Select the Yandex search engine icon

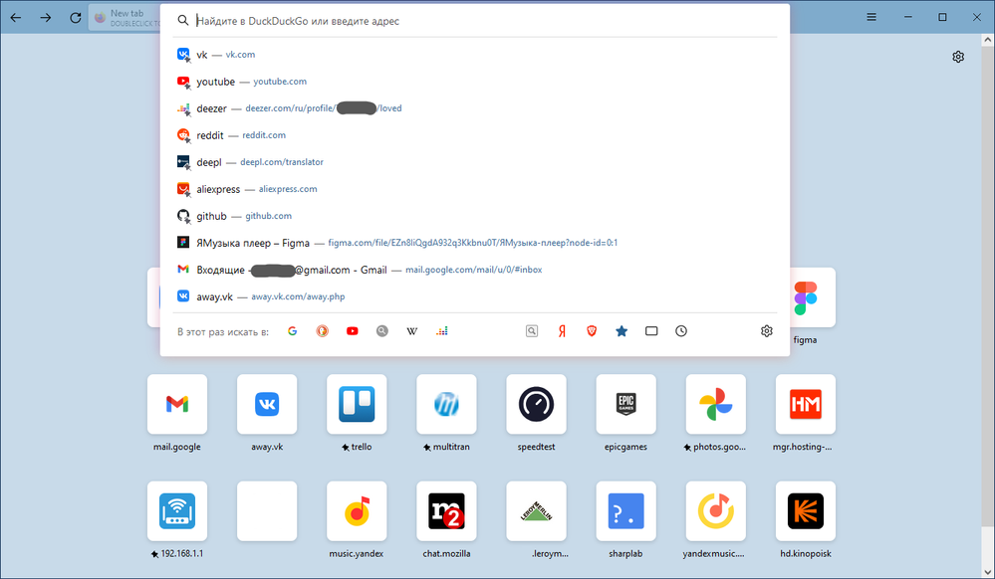pos(562,331)
